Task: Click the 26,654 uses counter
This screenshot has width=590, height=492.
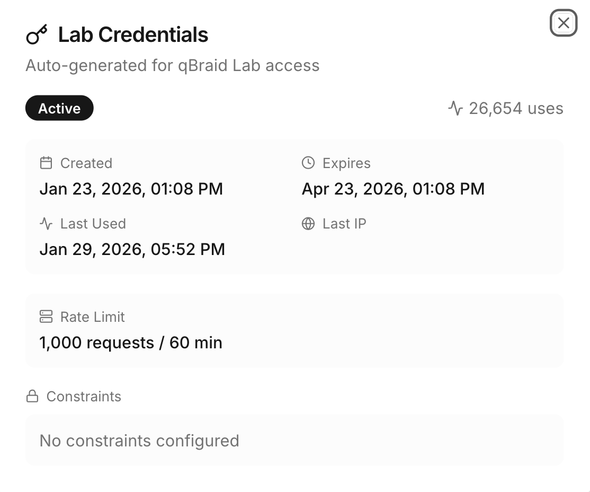Action: pos(516,109)
